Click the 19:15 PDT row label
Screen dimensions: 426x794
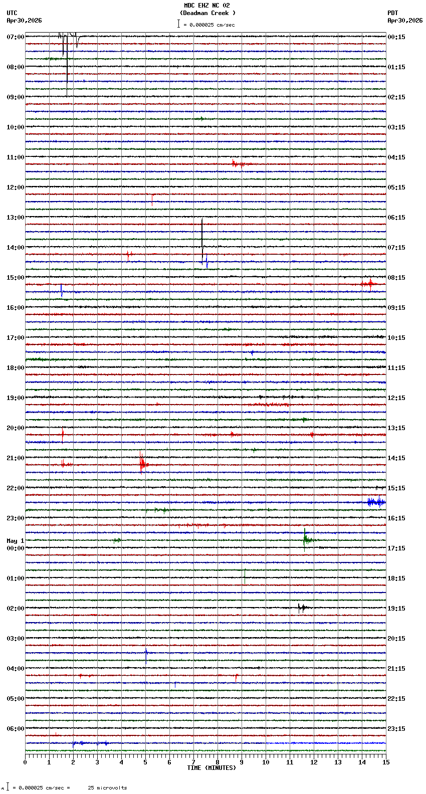pyautogui.click(x=396, y=609)
